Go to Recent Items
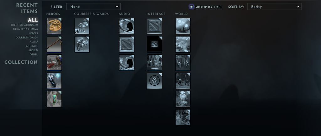Image resolution: width=321 pixels, height=136 pixels. click(x=27, y=8)
